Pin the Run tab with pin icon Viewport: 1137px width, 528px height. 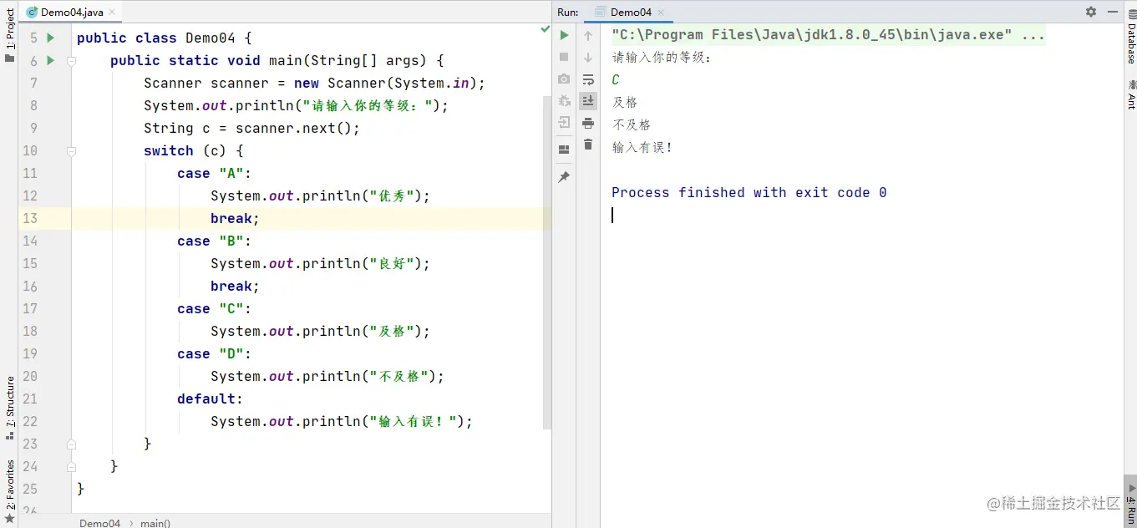click(x=564, y=177)
